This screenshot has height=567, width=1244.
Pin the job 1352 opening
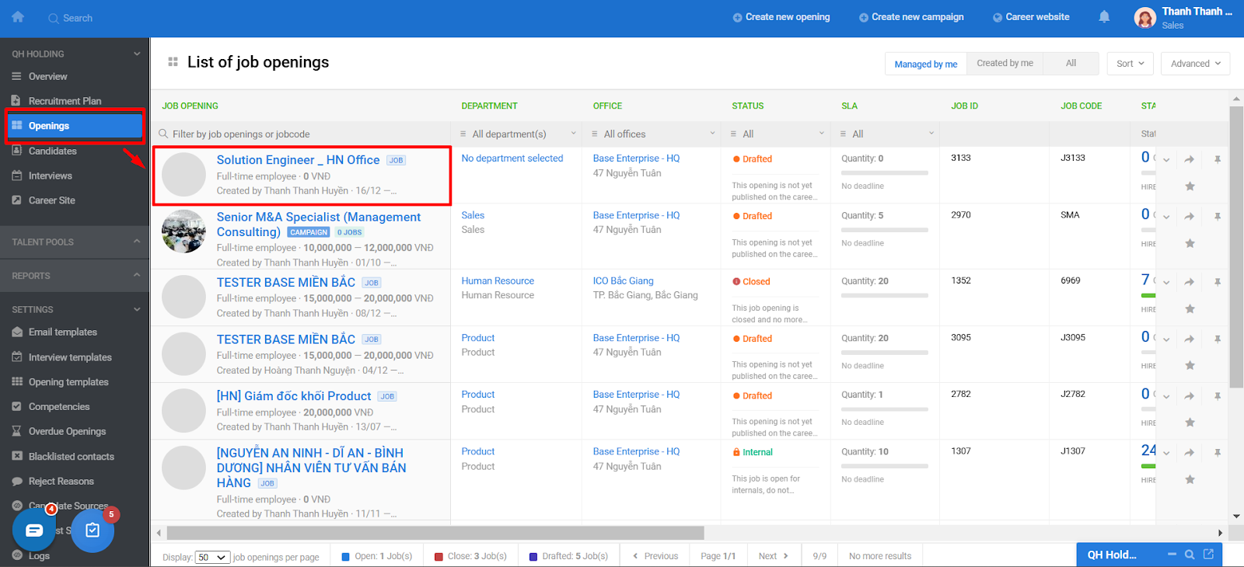pyautogui.click(x=1218, y=282)
